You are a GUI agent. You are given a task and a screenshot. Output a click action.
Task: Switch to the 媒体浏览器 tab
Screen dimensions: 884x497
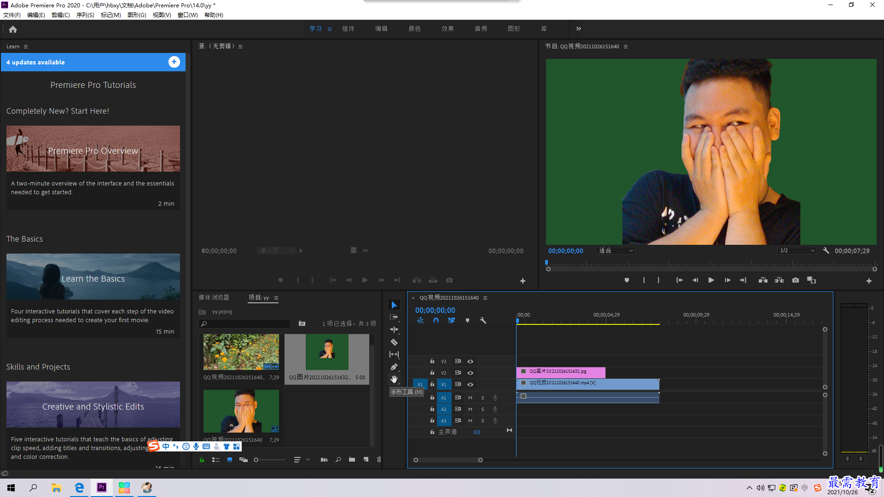point(214,297)
